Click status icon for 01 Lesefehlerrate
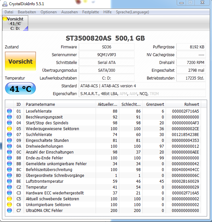Image resolution: width=212 pixels, height=222 pixels. (9, 111)
